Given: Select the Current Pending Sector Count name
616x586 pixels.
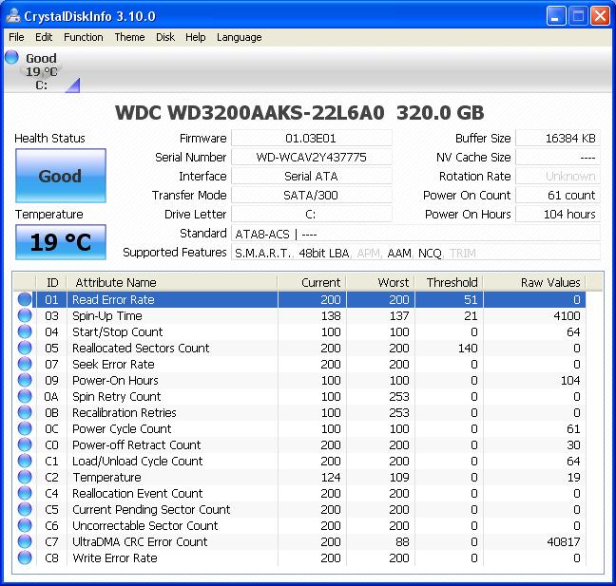Looking at the screenshot, I should [151, 509].
